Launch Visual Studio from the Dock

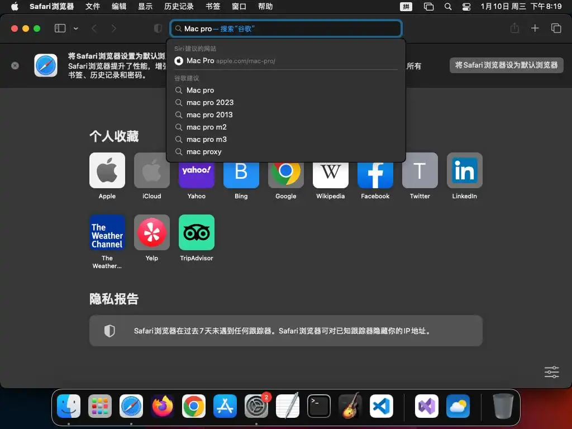pos(426,406)
